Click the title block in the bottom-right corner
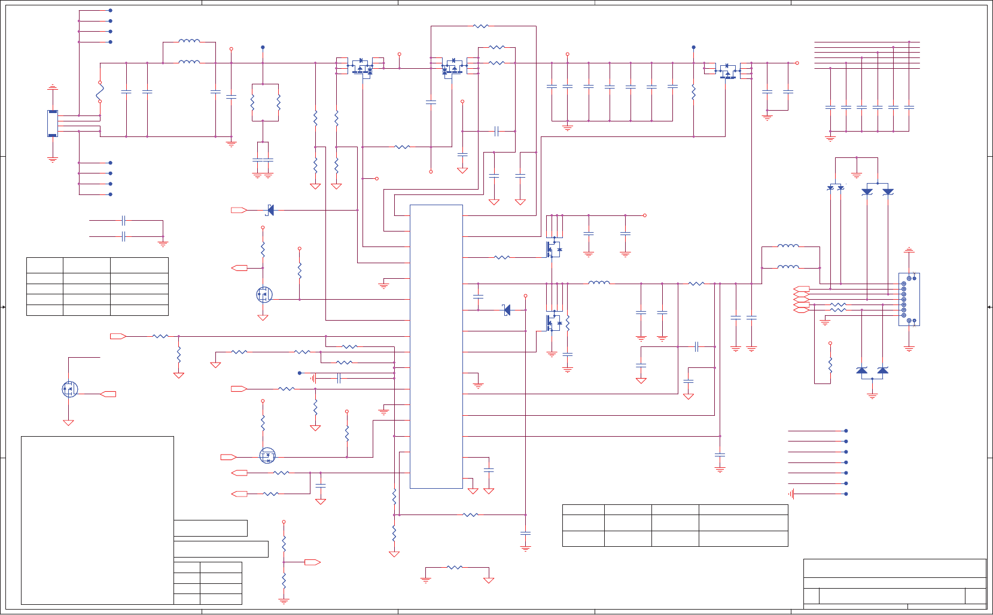Image resolution: width=993 pixels, height=615 pixels. [x=894, y=584]
